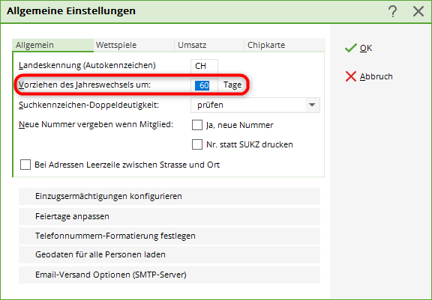Viewport: 432px width, 300px height.
Task: Click the Landeskennung field containing CH
Action: [x=204, y=66]
